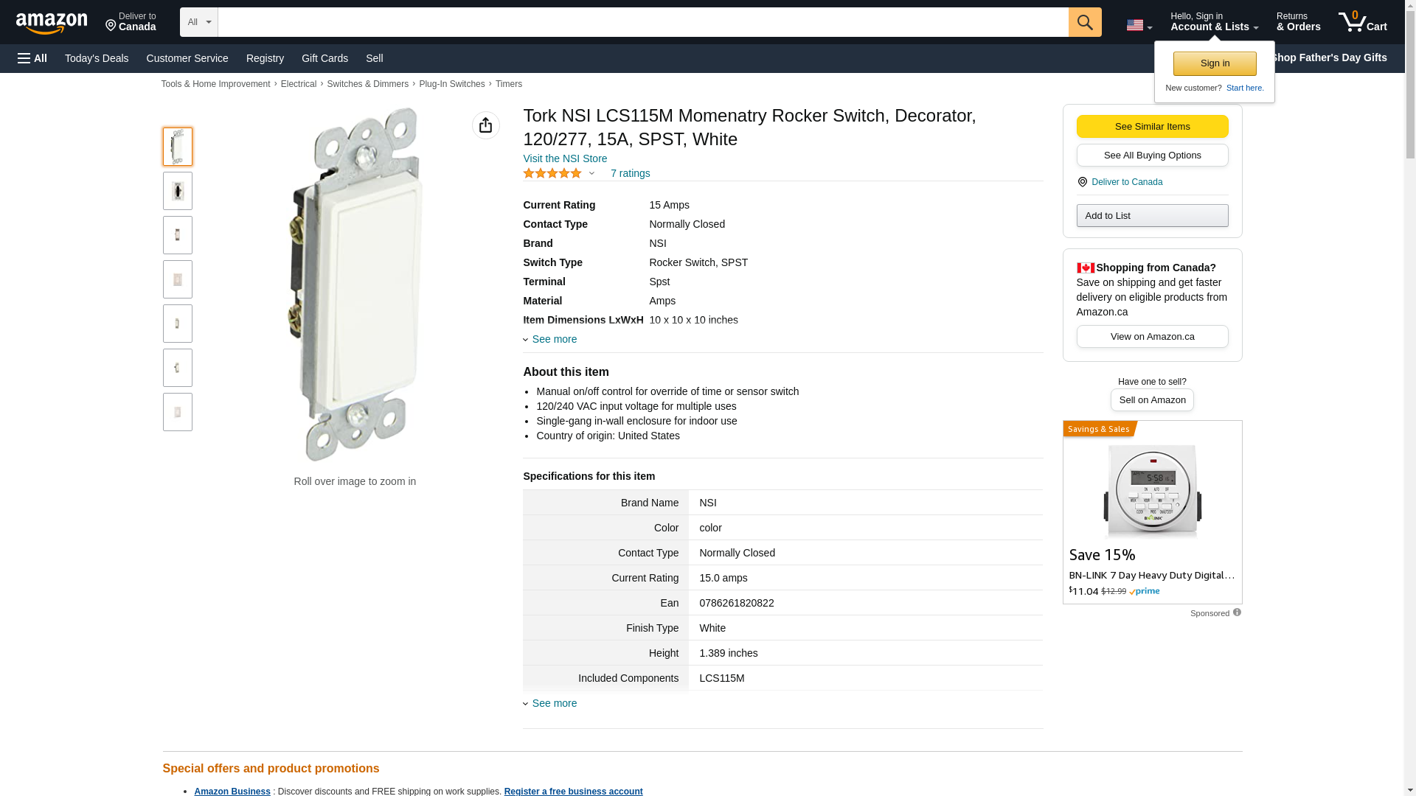Image resolution: width=1416 pixels, height=796 pixels.
Task: Open the All hamburger menu
Action: coord(32,58)
